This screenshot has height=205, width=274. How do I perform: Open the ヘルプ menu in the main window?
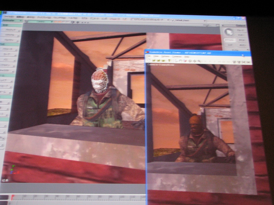click(73, 18)
